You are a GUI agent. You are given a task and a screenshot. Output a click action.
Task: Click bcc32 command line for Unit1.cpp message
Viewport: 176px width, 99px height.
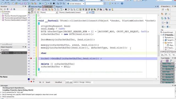[x=13, y=92]
